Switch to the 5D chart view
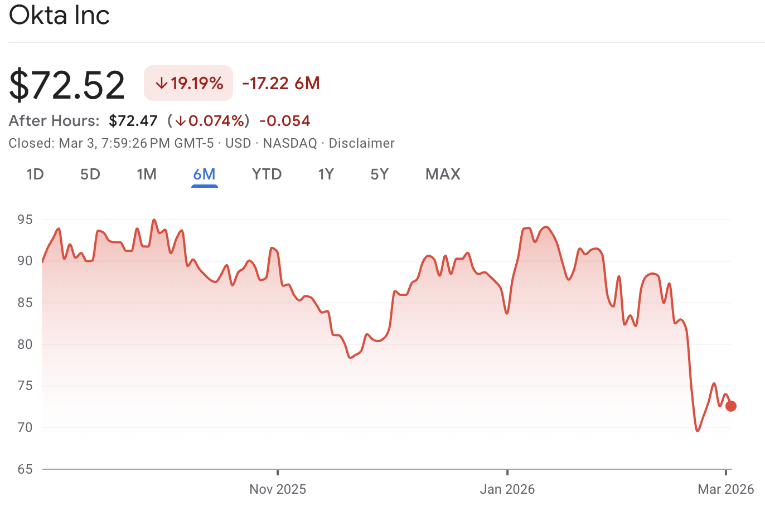Screen dimensions: 765x506 click(x=90, y=174)
